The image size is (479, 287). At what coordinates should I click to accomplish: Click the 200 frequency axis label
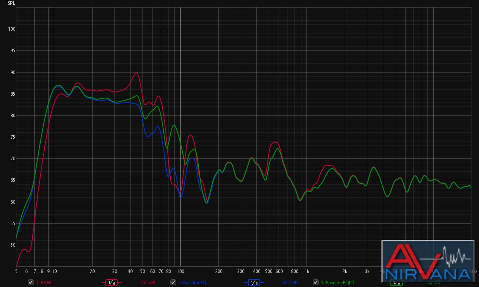(218, 271)
